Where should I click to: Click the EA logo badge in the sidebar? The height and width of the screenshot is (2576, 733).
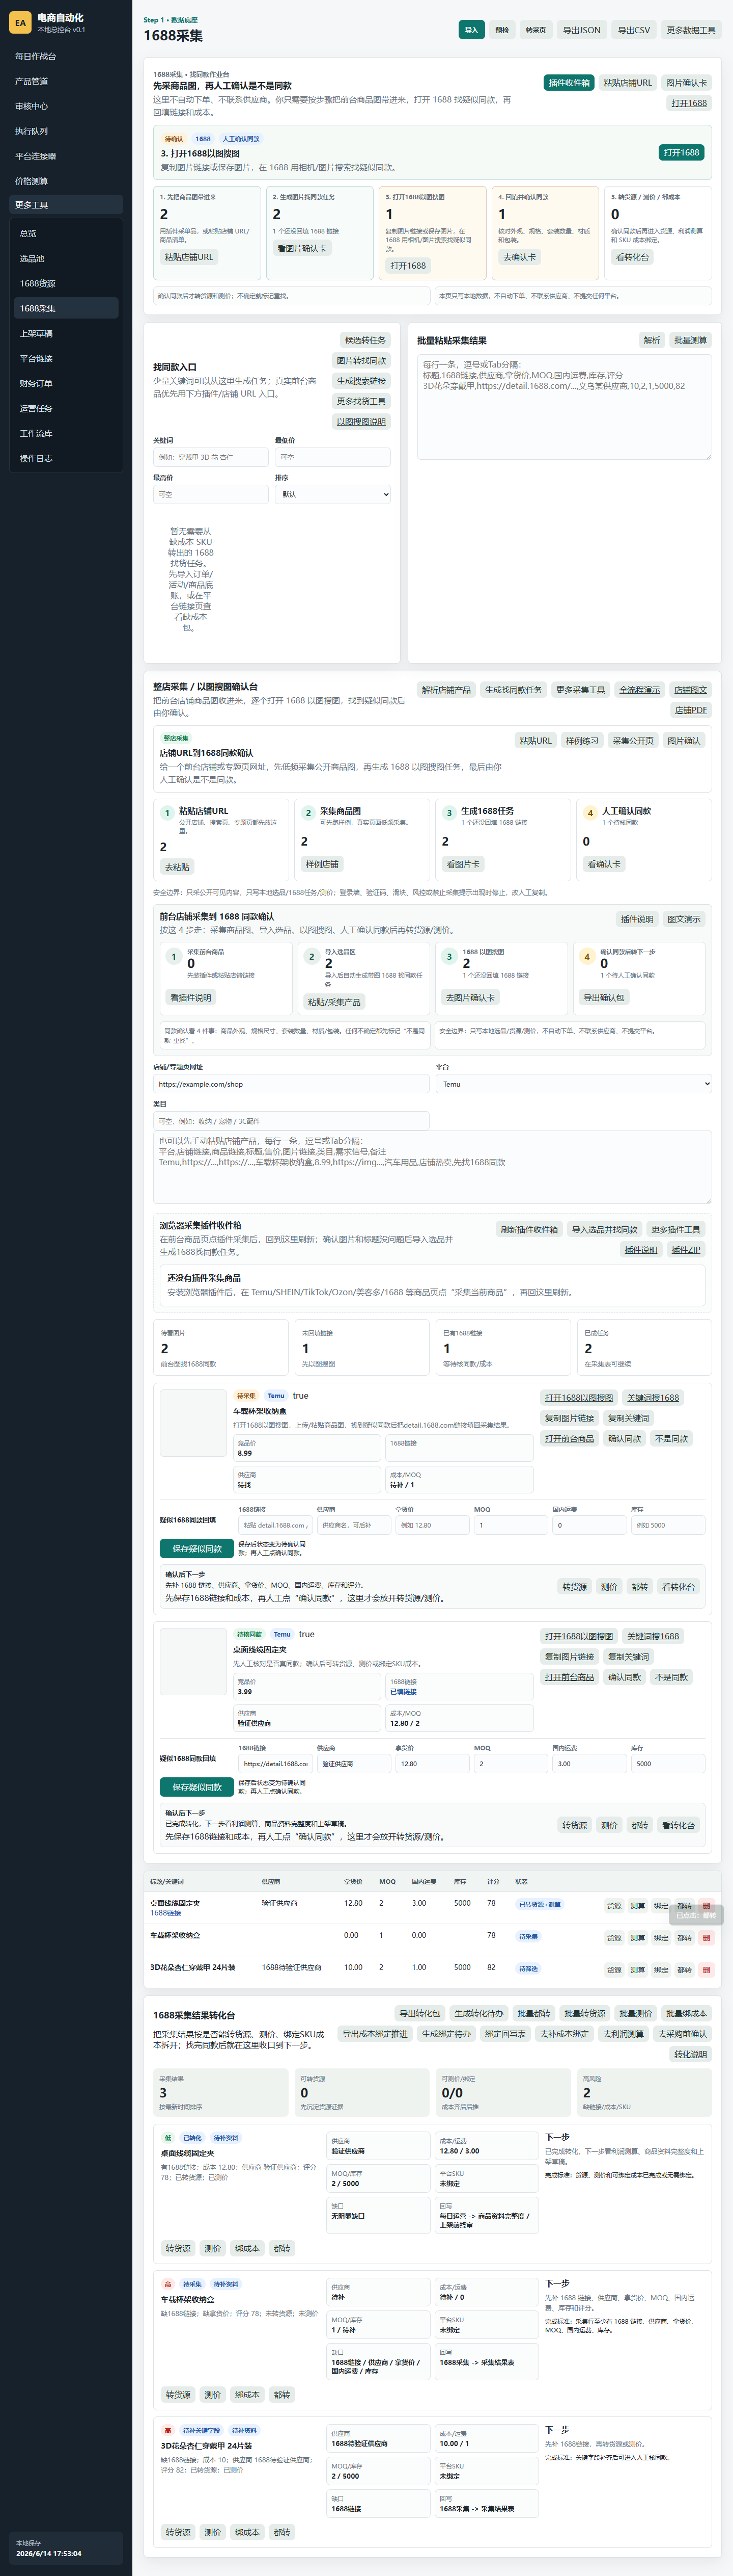pos(20,22)
